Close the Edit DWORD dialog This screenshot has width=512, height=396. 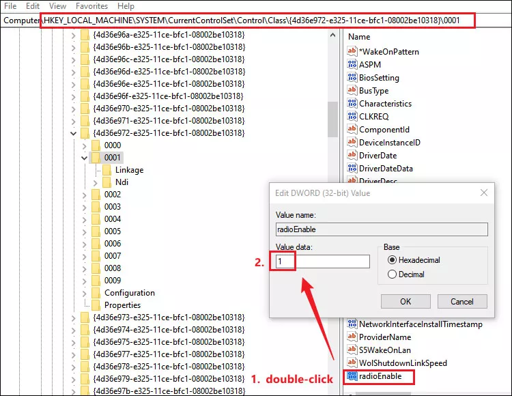pos(484,193)
